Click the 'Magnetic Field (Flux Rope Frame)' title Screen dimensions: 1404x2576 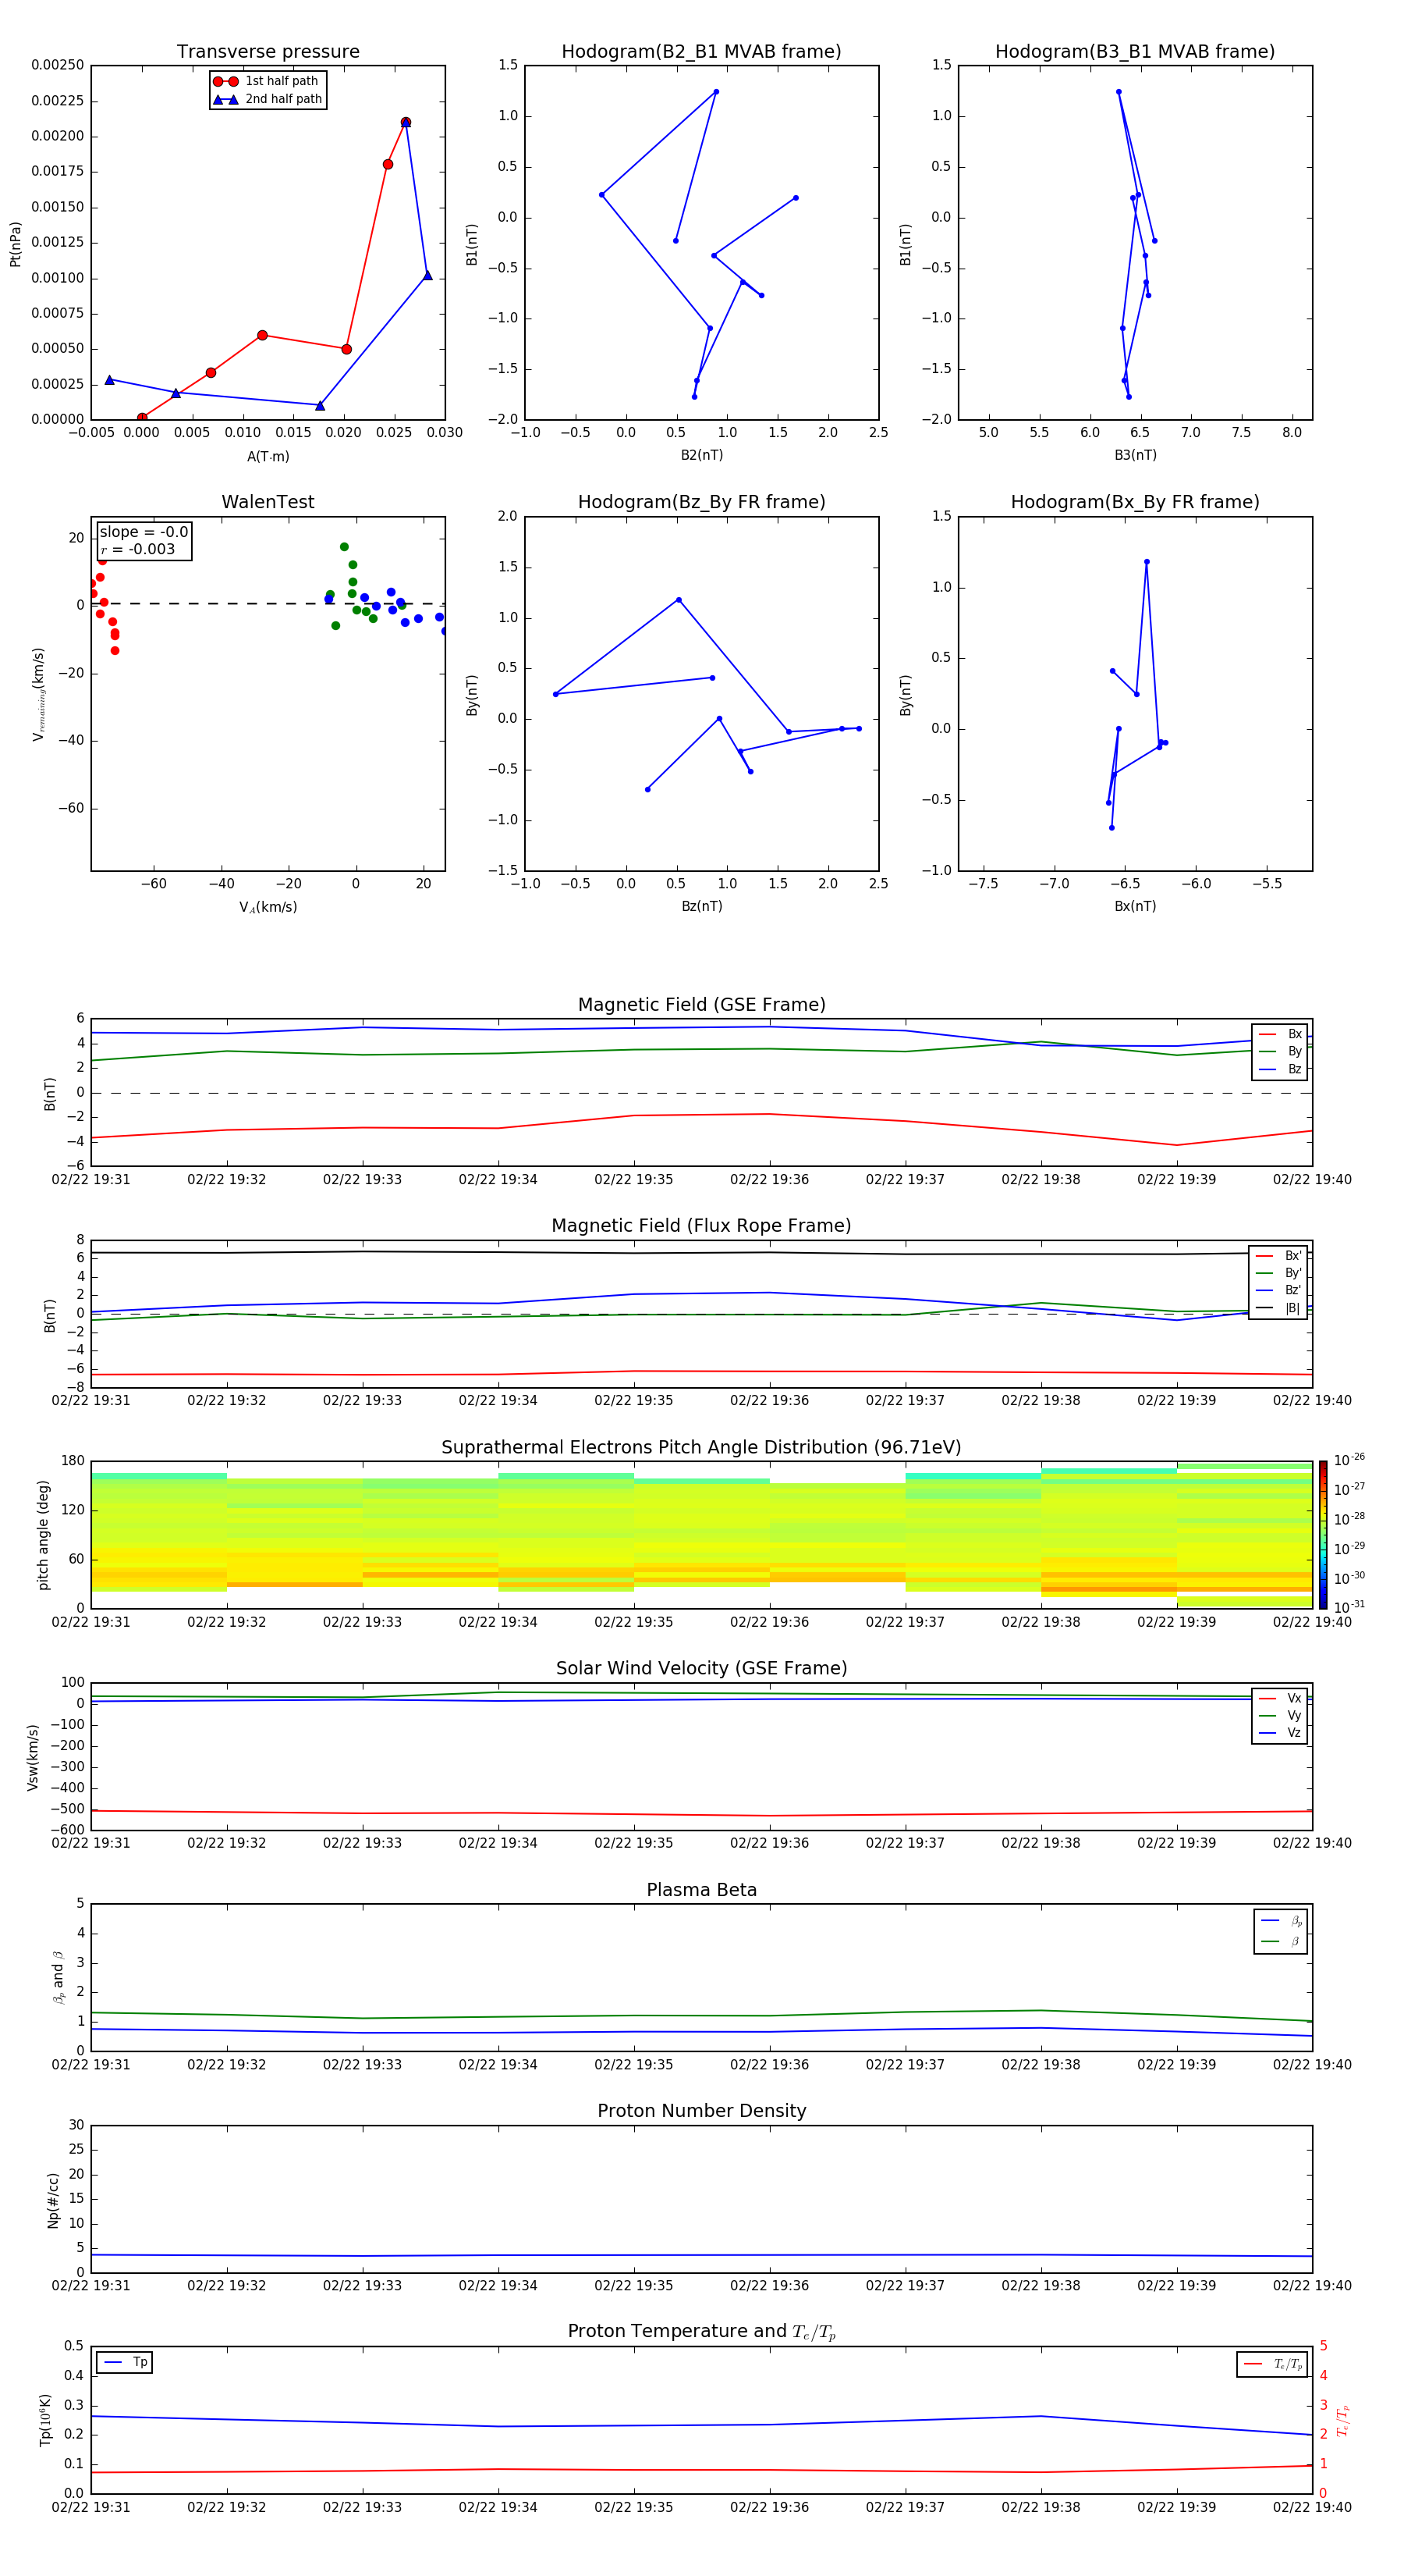click(701, 1226)
